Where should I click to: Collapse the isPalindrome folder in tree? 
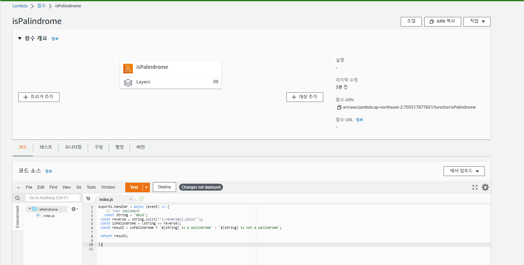(30, 209)
